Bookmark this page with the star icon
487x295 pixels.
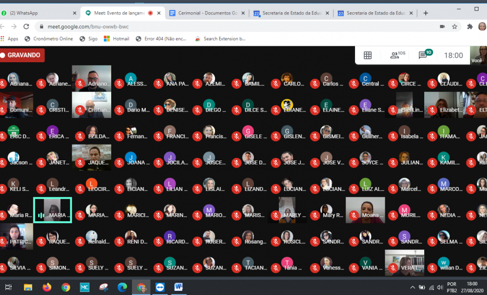tap(455, 26)
